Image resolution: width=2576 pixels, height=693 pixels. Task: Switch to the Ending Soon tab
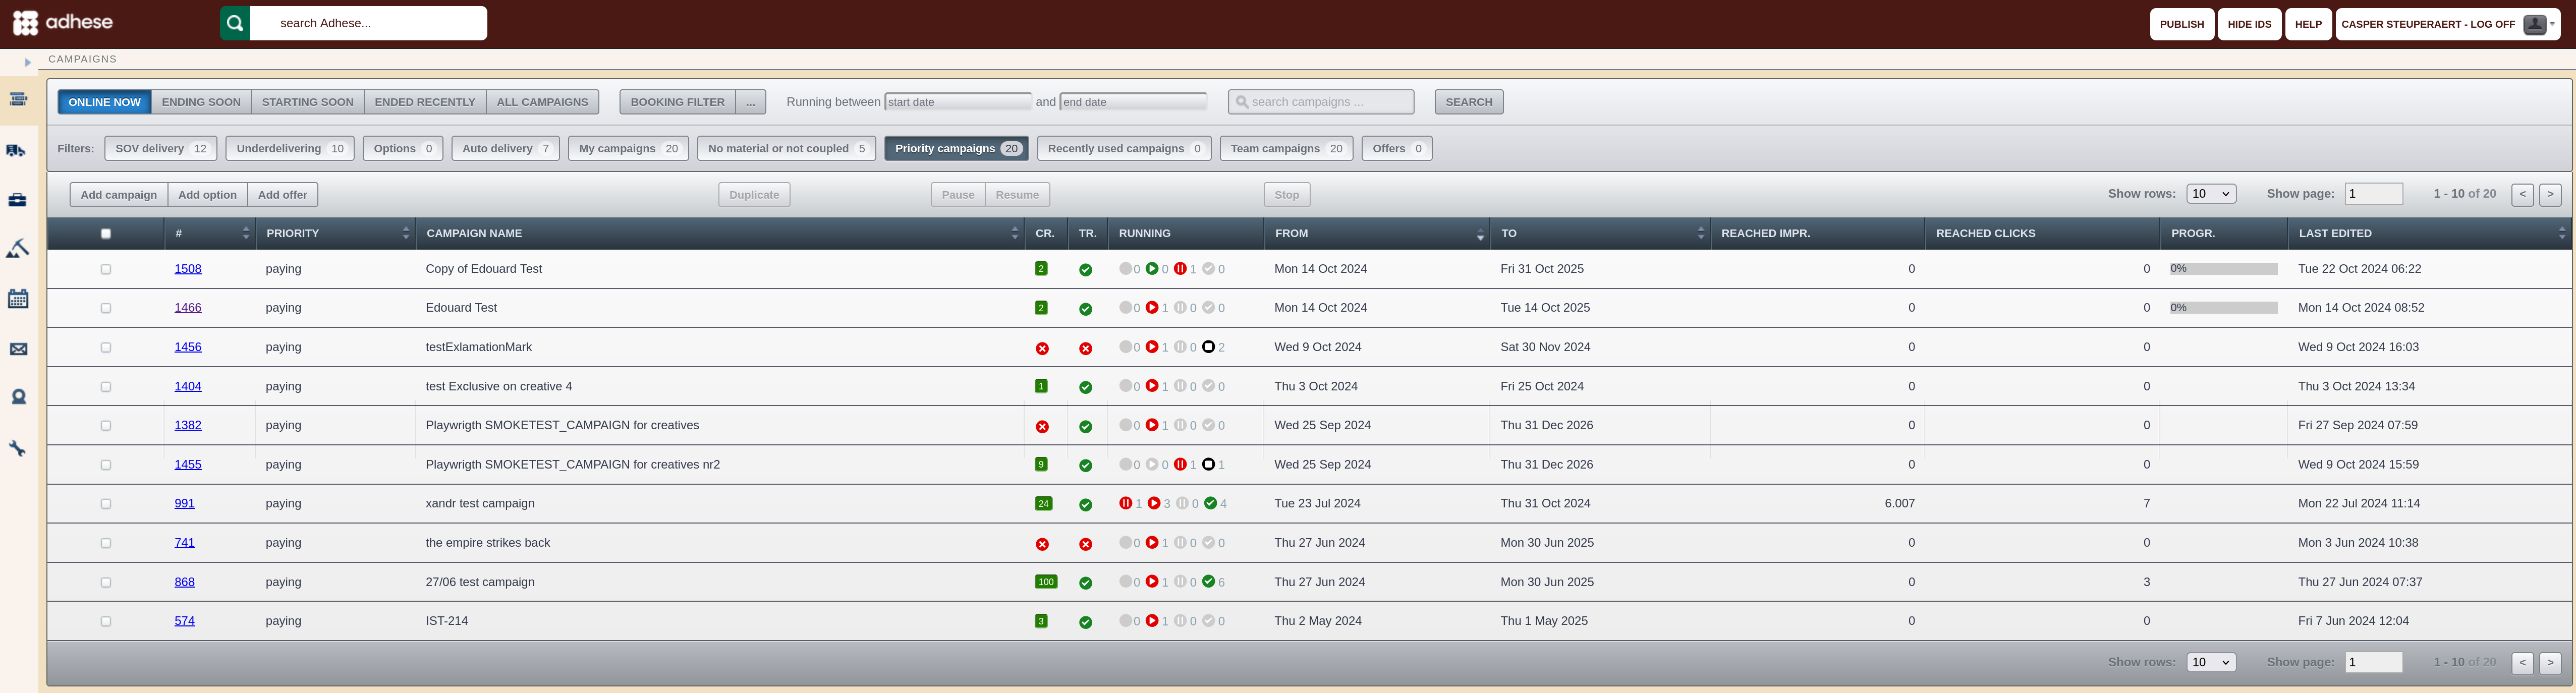pyautogui.click(x=201, y=102)
